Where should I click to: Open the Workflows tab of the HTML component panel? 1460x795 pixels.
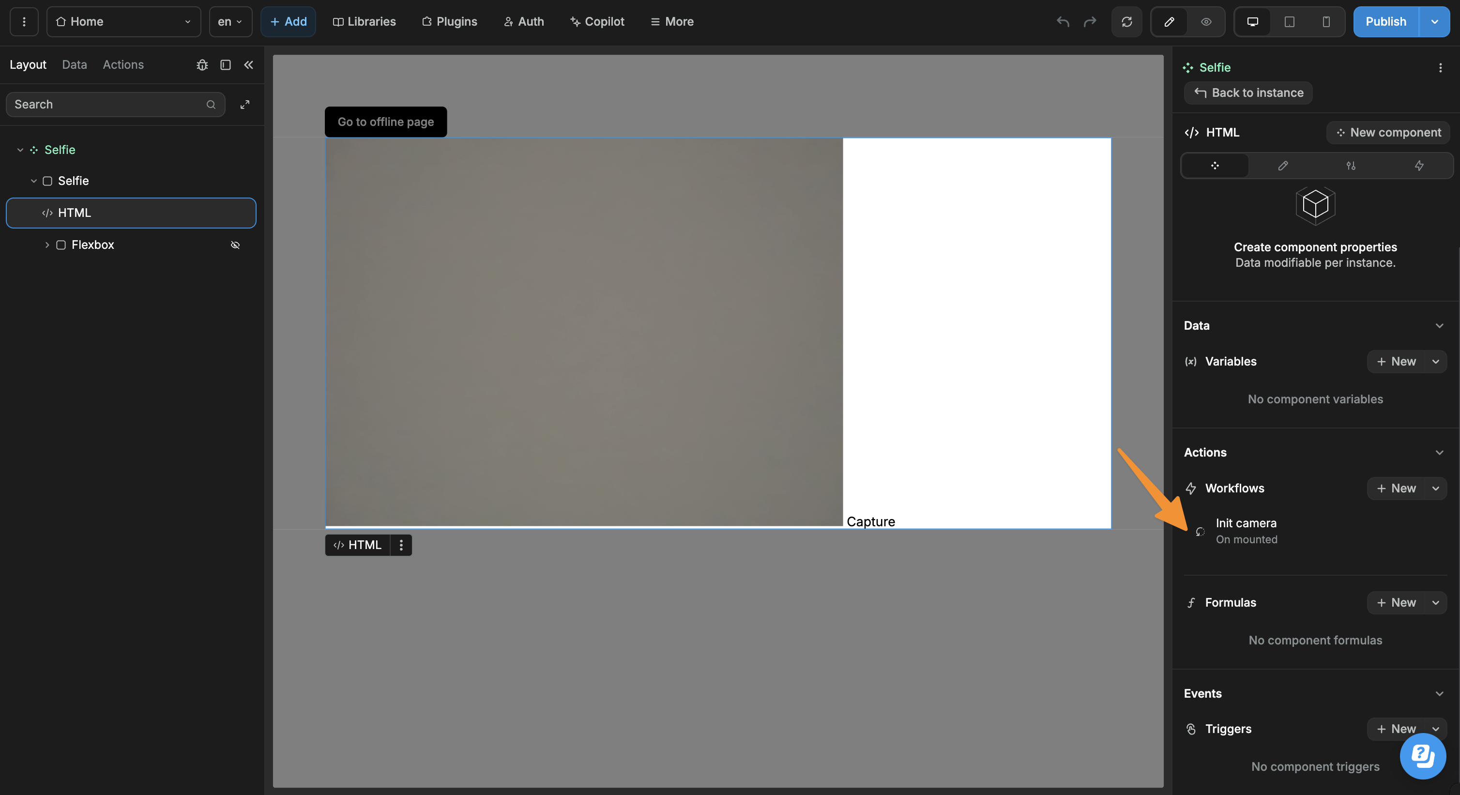[x=1419, y=166]
